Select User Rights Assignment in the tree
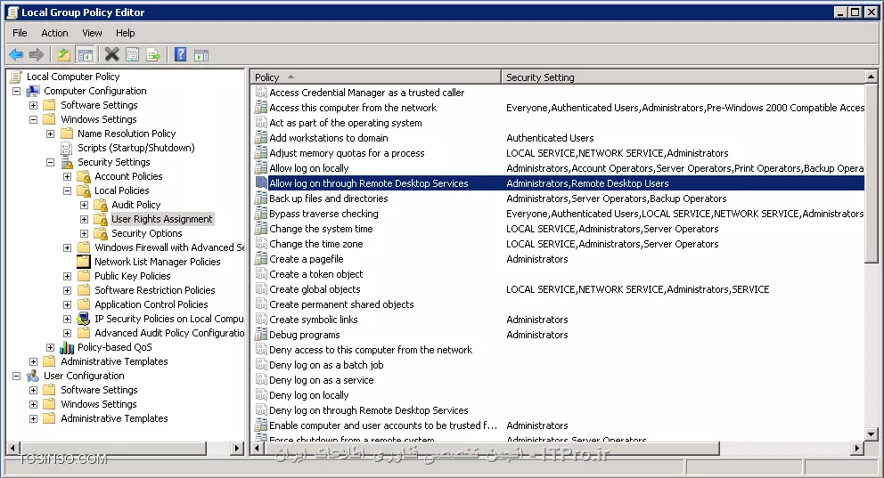Image resolution: width=884 pixels, height=478 pixels. (x=162, y=219)
